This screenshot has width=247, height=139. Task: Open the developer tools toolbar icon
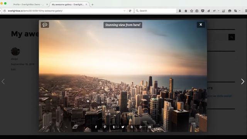[x=215, y=11]
